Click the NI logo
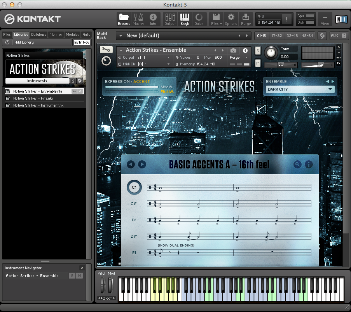 (x=341, y=19)
